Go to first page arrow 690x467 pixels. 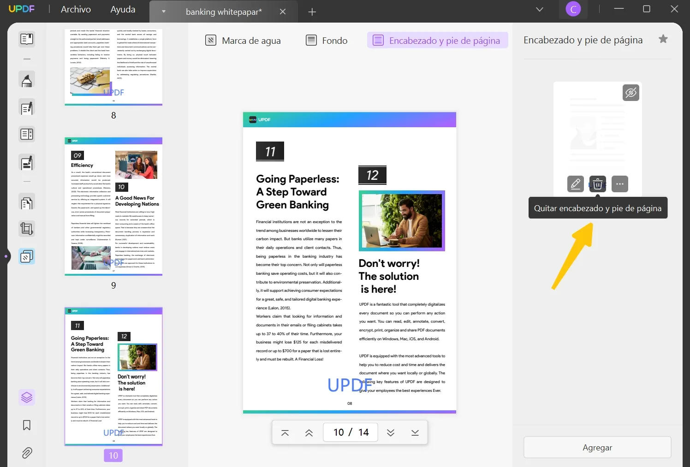[285, 432]
